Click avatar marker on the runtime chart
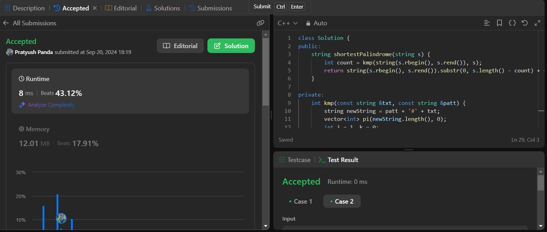 point(61,218)
